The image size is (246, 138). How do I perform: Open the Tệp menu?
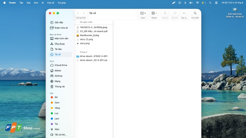tap(21, 3)
